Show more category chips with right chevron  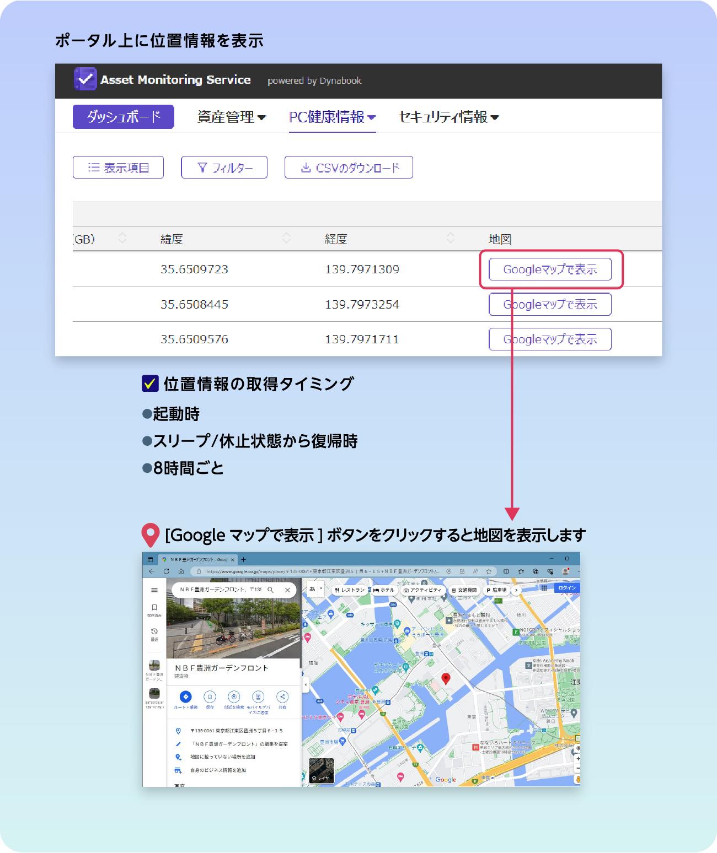click(x=516, y=590)
